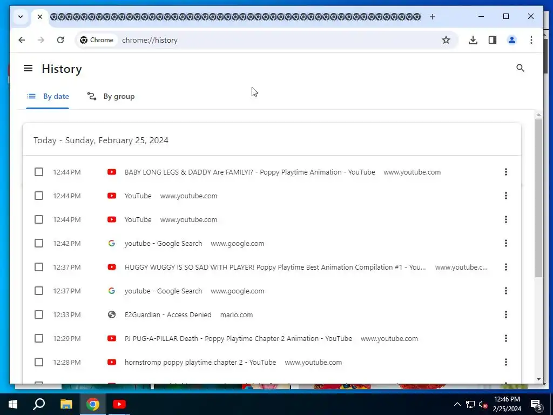Open more actions for PJ PUG-A-PILLAR entry
This screenshot has width=553, height=415.
[x=505, y=338]
